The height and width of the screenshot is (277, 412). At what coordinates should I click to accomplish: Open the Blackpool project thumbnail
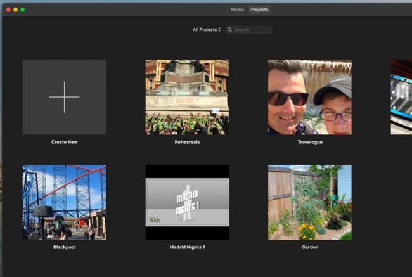tap(64, 202)
